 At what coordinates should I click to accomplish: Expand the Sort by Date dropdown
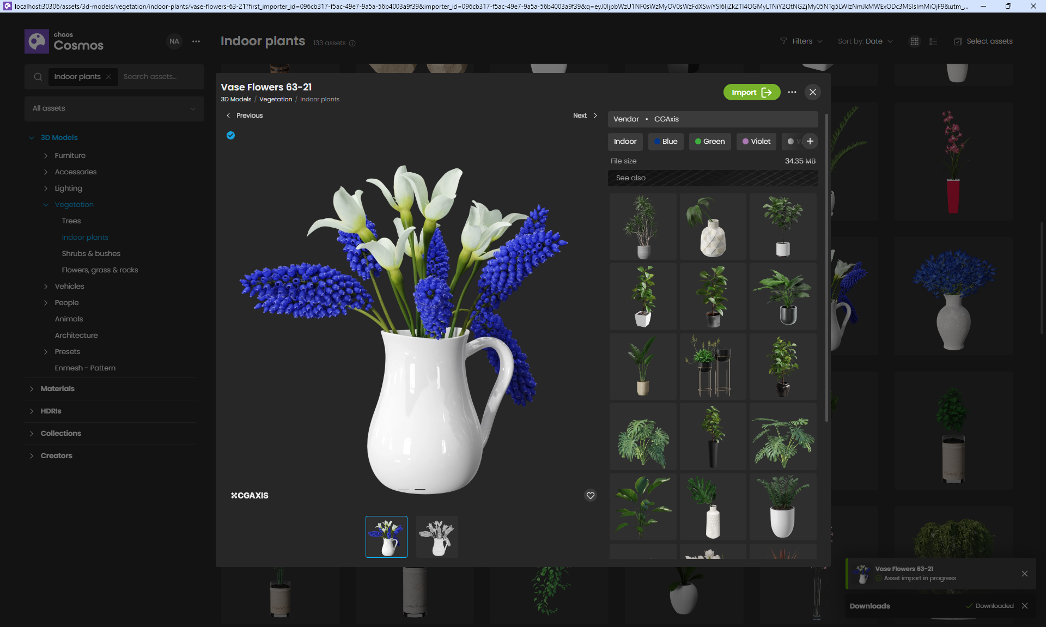[865, 41]
